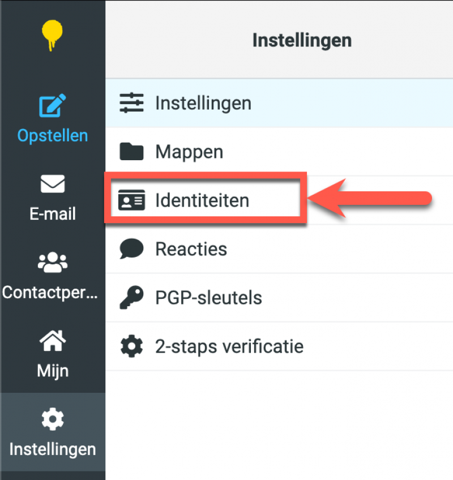Screen dimensions: 453x480
Task: Click the sliders icon next to Instellingen
Action: [x=131, y=102]
